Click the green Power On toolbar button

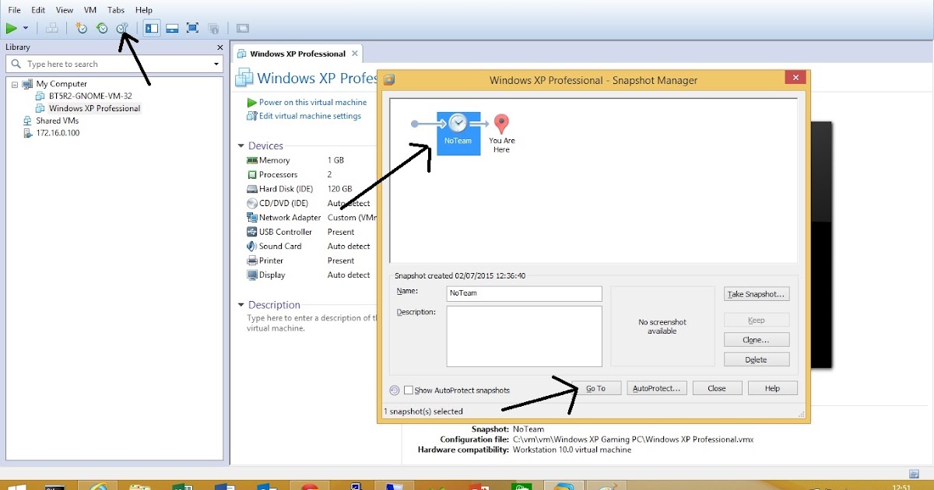pyautogui.click(x=12, y=28)
